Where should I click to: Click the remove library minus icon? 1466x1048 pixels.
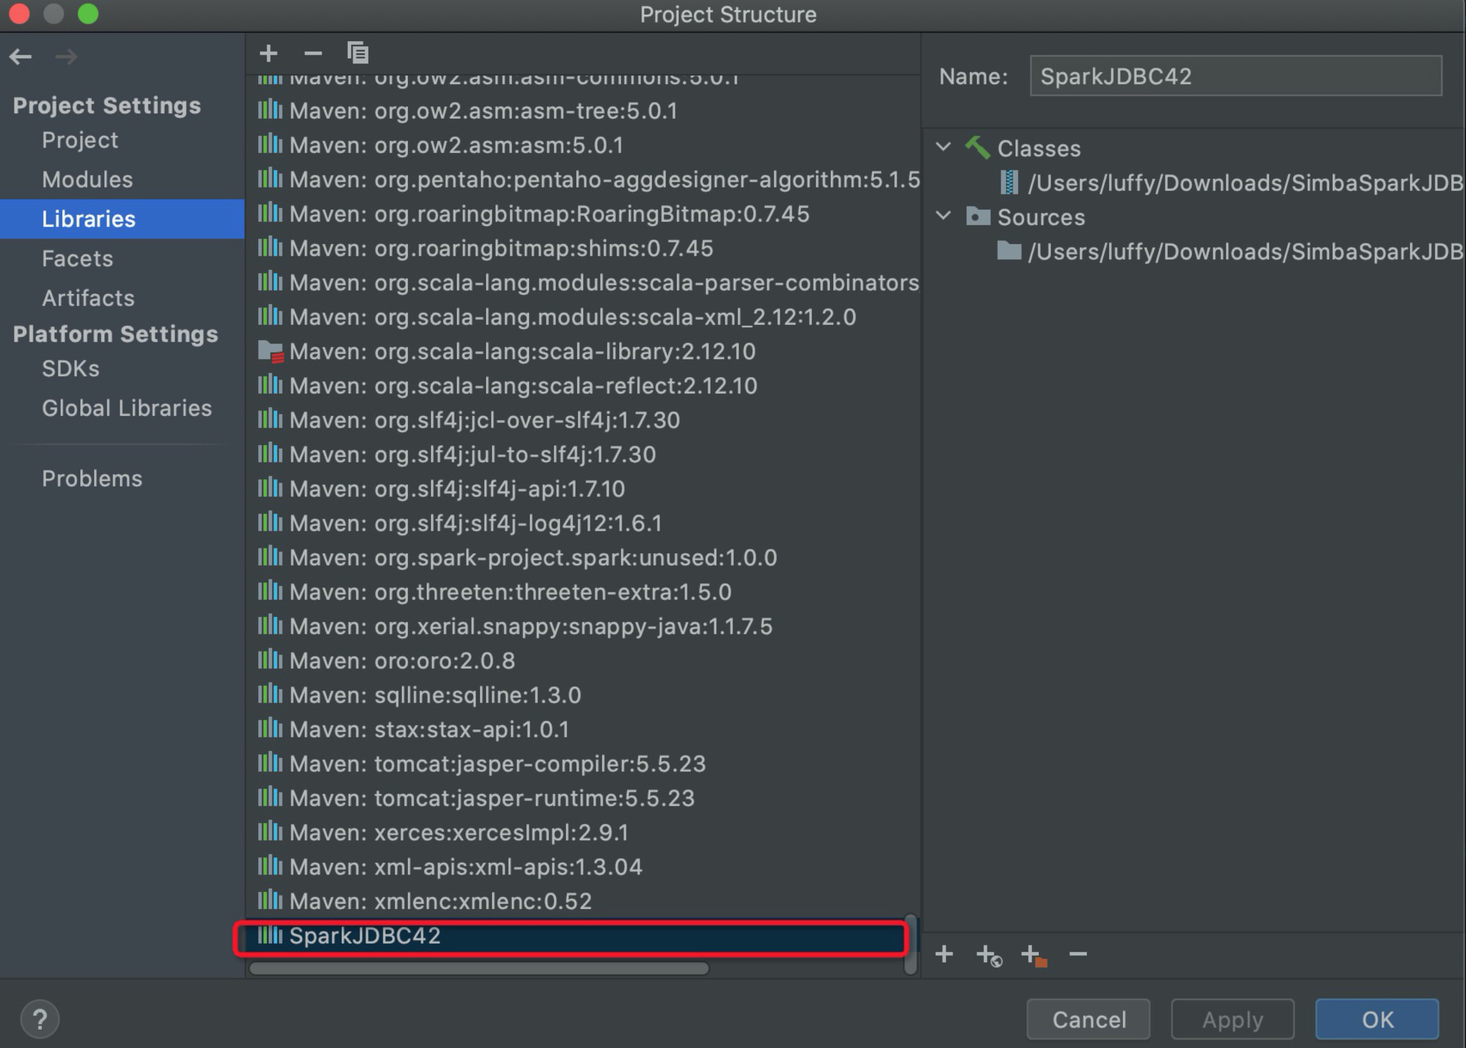[x=313, y=53]
